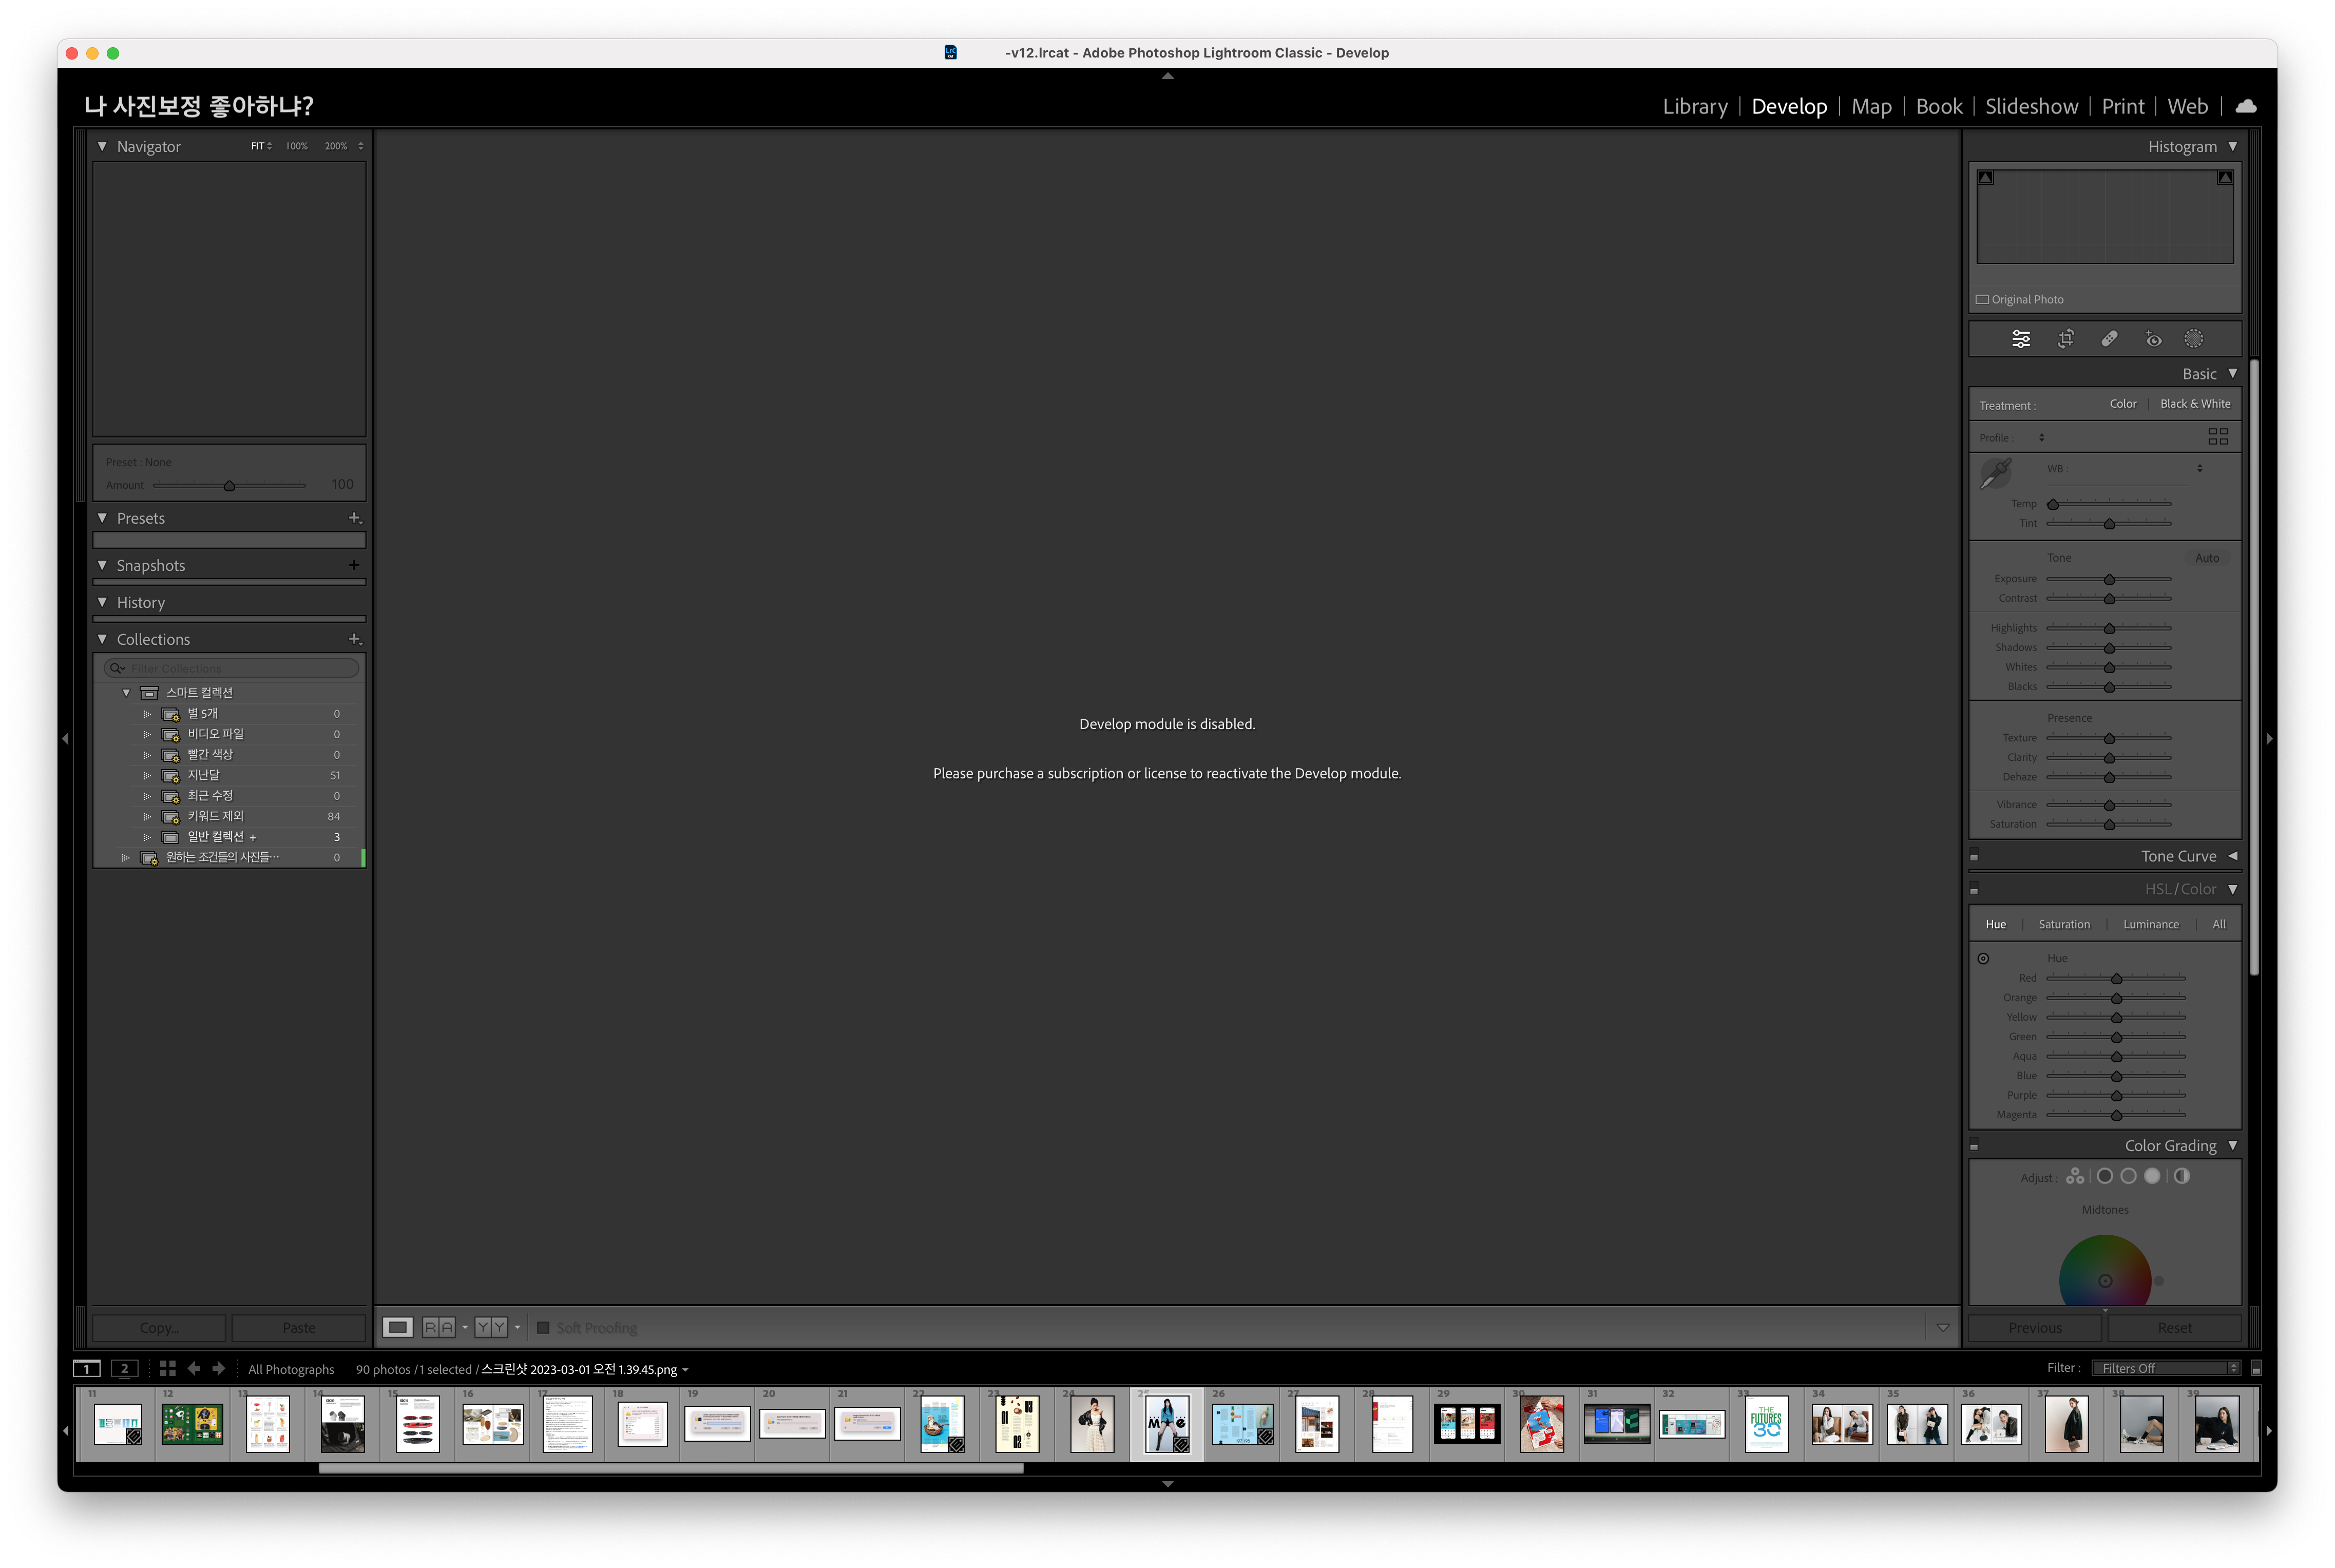Screen dimensions: 2335x1568
Task: Open the Masking tool
Action: pos(2193,339)
